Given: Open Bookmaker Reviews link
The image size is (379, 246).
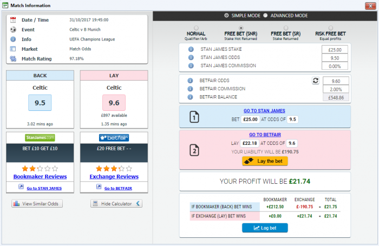Looking at the screenshot, I should tap(40, 176).
